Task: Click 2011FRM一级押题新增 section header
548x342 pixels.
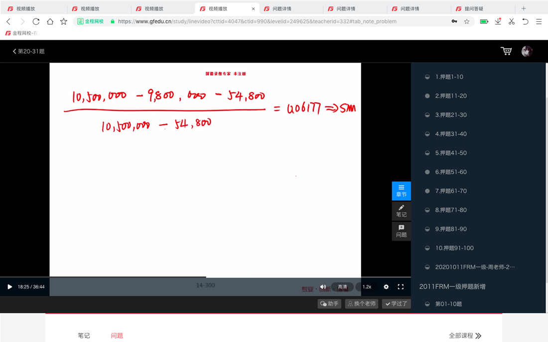Action: pyautogui.click(x=452, y=286)
